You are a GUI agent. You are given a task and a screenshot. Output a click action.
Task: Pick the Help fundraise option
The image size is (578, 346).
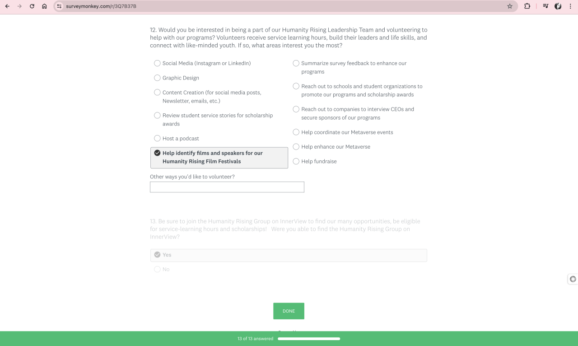[296, 161]
